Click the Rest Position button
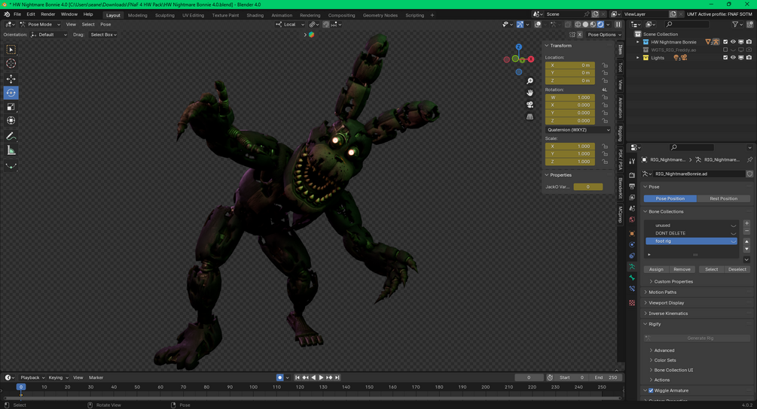Screen dimensions: 757x409 723,198
